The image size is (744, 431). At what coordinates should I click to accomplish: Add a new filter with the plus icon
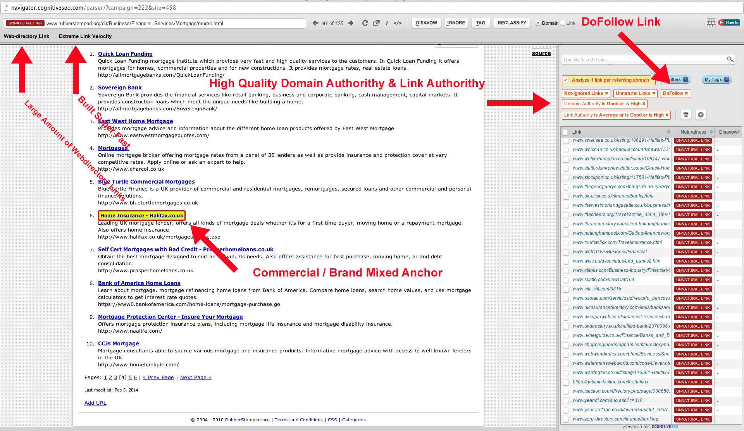click(x=701, y=115)
